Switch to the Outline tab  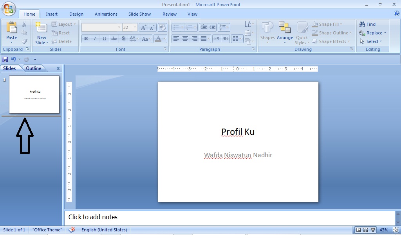[33, 68]
